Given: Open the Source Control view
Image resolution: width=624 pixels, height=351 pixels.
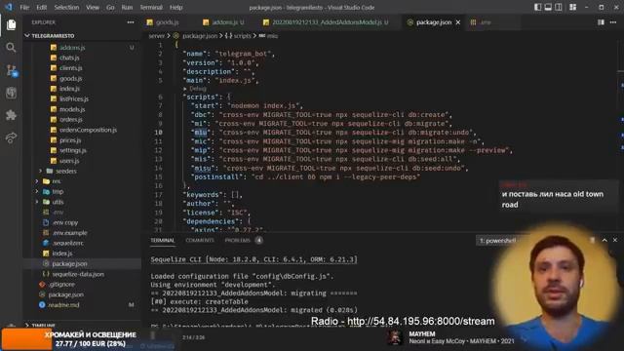Looking at the screenshot, I should point(11,70).
